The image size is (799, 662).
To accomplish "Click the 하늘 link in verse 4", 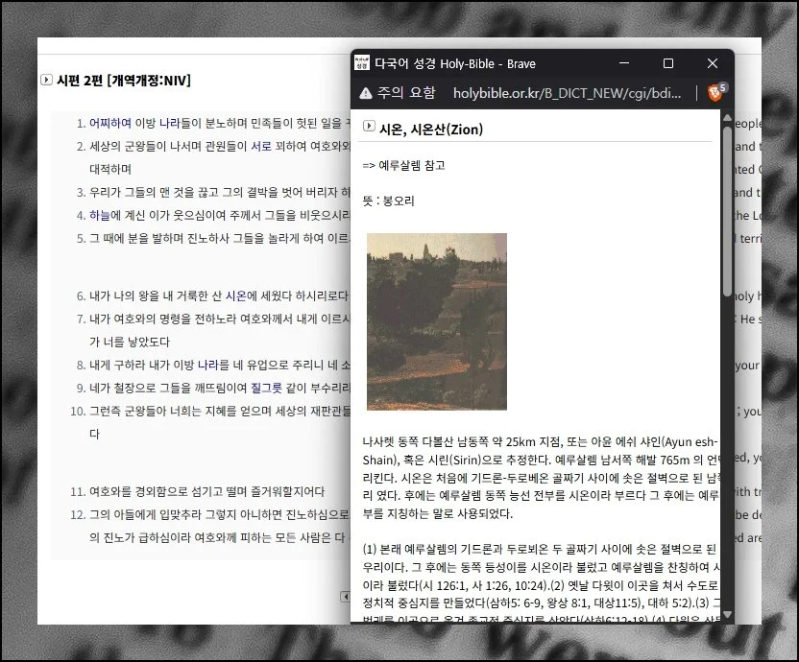I will (100, 216).
